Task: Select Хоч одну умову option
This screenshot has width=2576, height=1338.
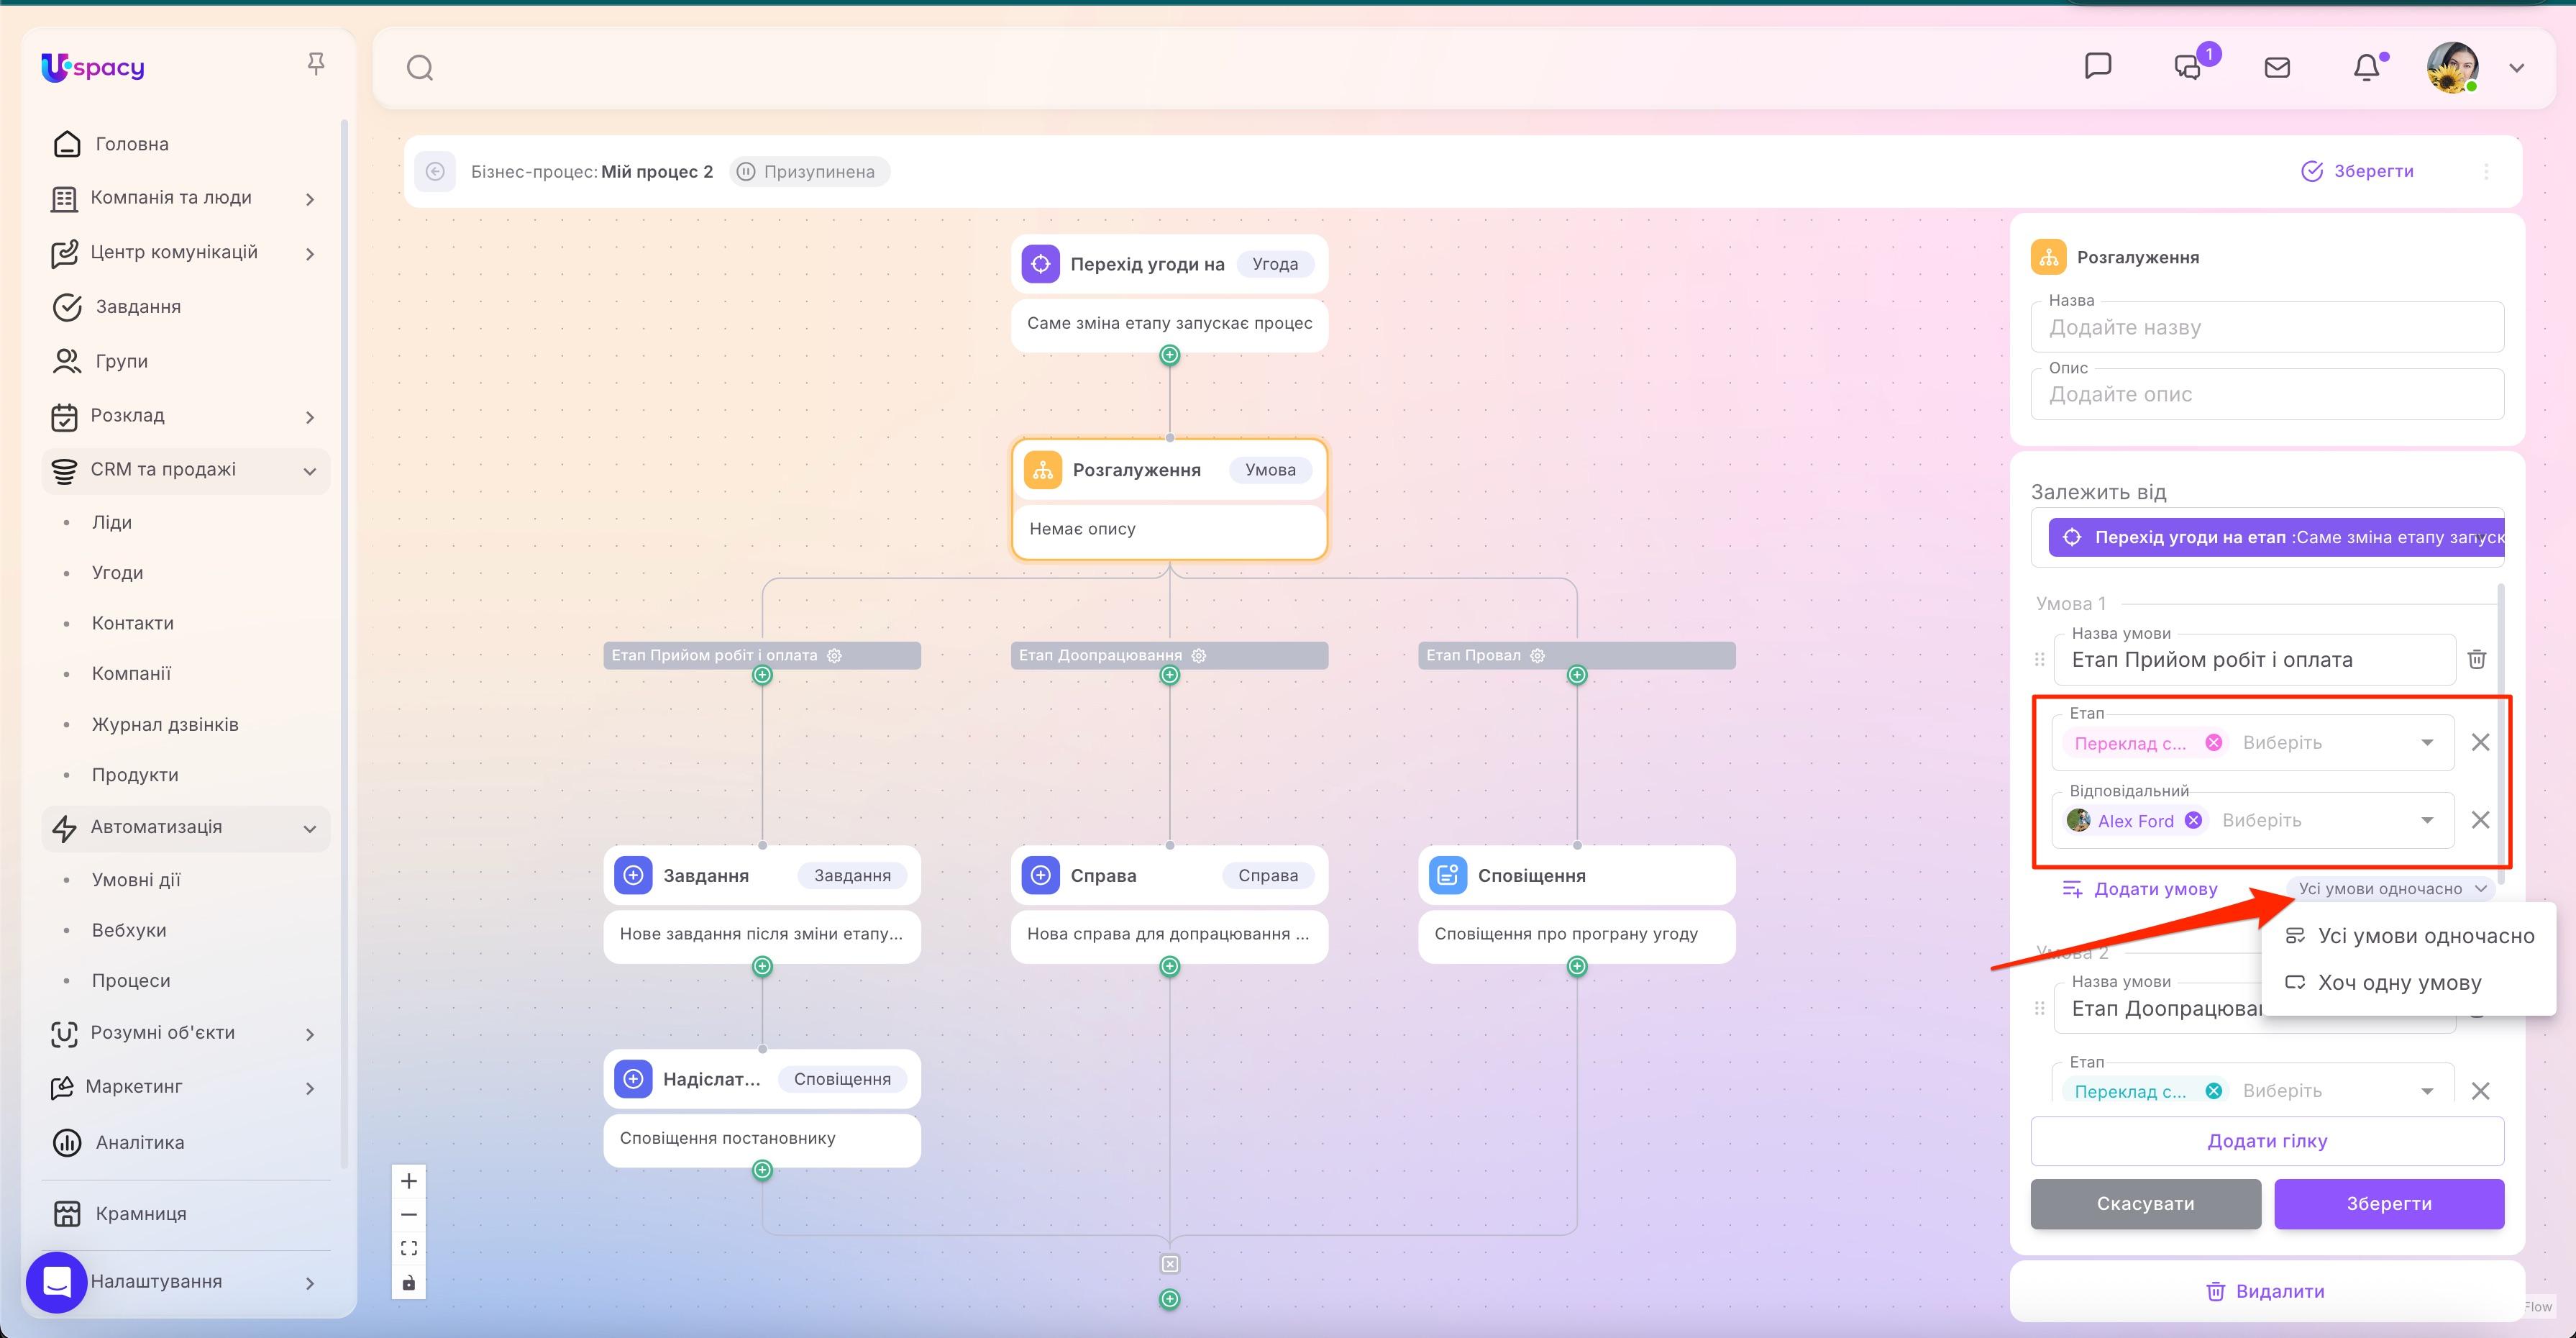Action: 2400,982
